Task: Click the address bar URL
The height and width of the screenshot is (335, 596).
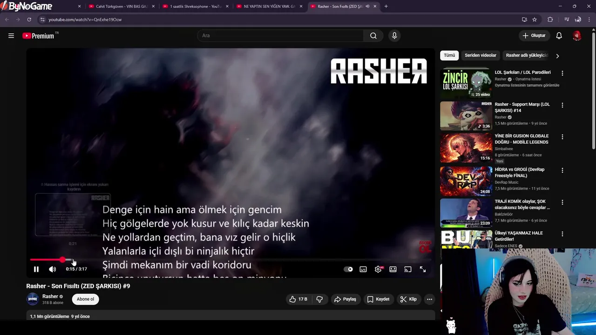Action: 85,20
